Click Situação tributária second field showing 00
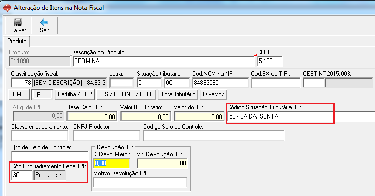This screenshot has width=375, height=196. click(x=177, y=83)
